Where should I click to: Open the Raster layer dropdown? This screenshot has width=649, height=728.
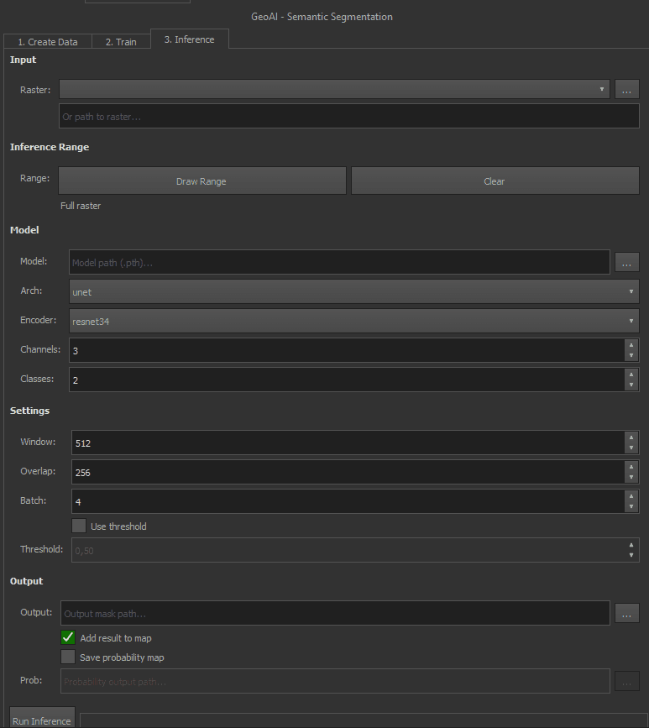334,89
